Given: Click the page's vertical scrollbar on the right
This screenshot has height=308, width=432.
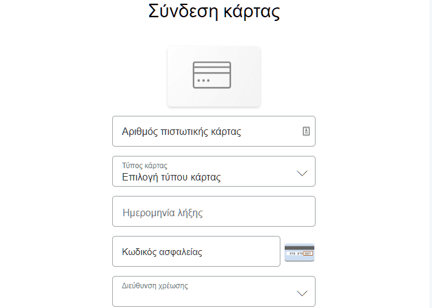Looking at the screenshot, I should (x=431, y=154).
